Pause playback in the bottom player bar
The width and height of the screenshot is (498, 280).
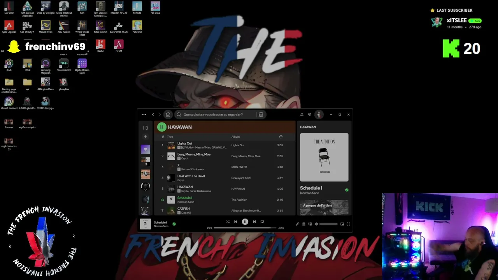coord(245,222)
